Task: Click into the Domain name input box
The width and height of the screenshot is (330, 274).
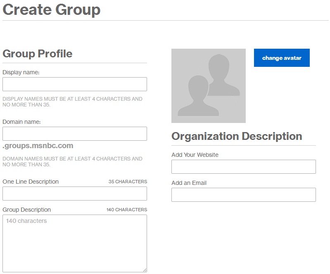Action: click(75, 134)
